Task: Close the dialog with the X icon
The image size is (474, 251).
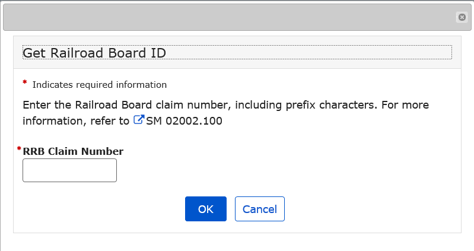Action: (462, 18)
